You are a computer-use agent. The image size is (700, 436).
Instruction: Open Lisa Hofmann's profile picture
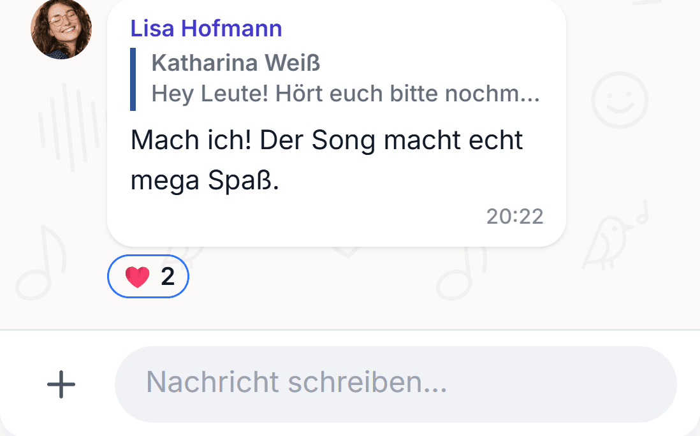61,29
